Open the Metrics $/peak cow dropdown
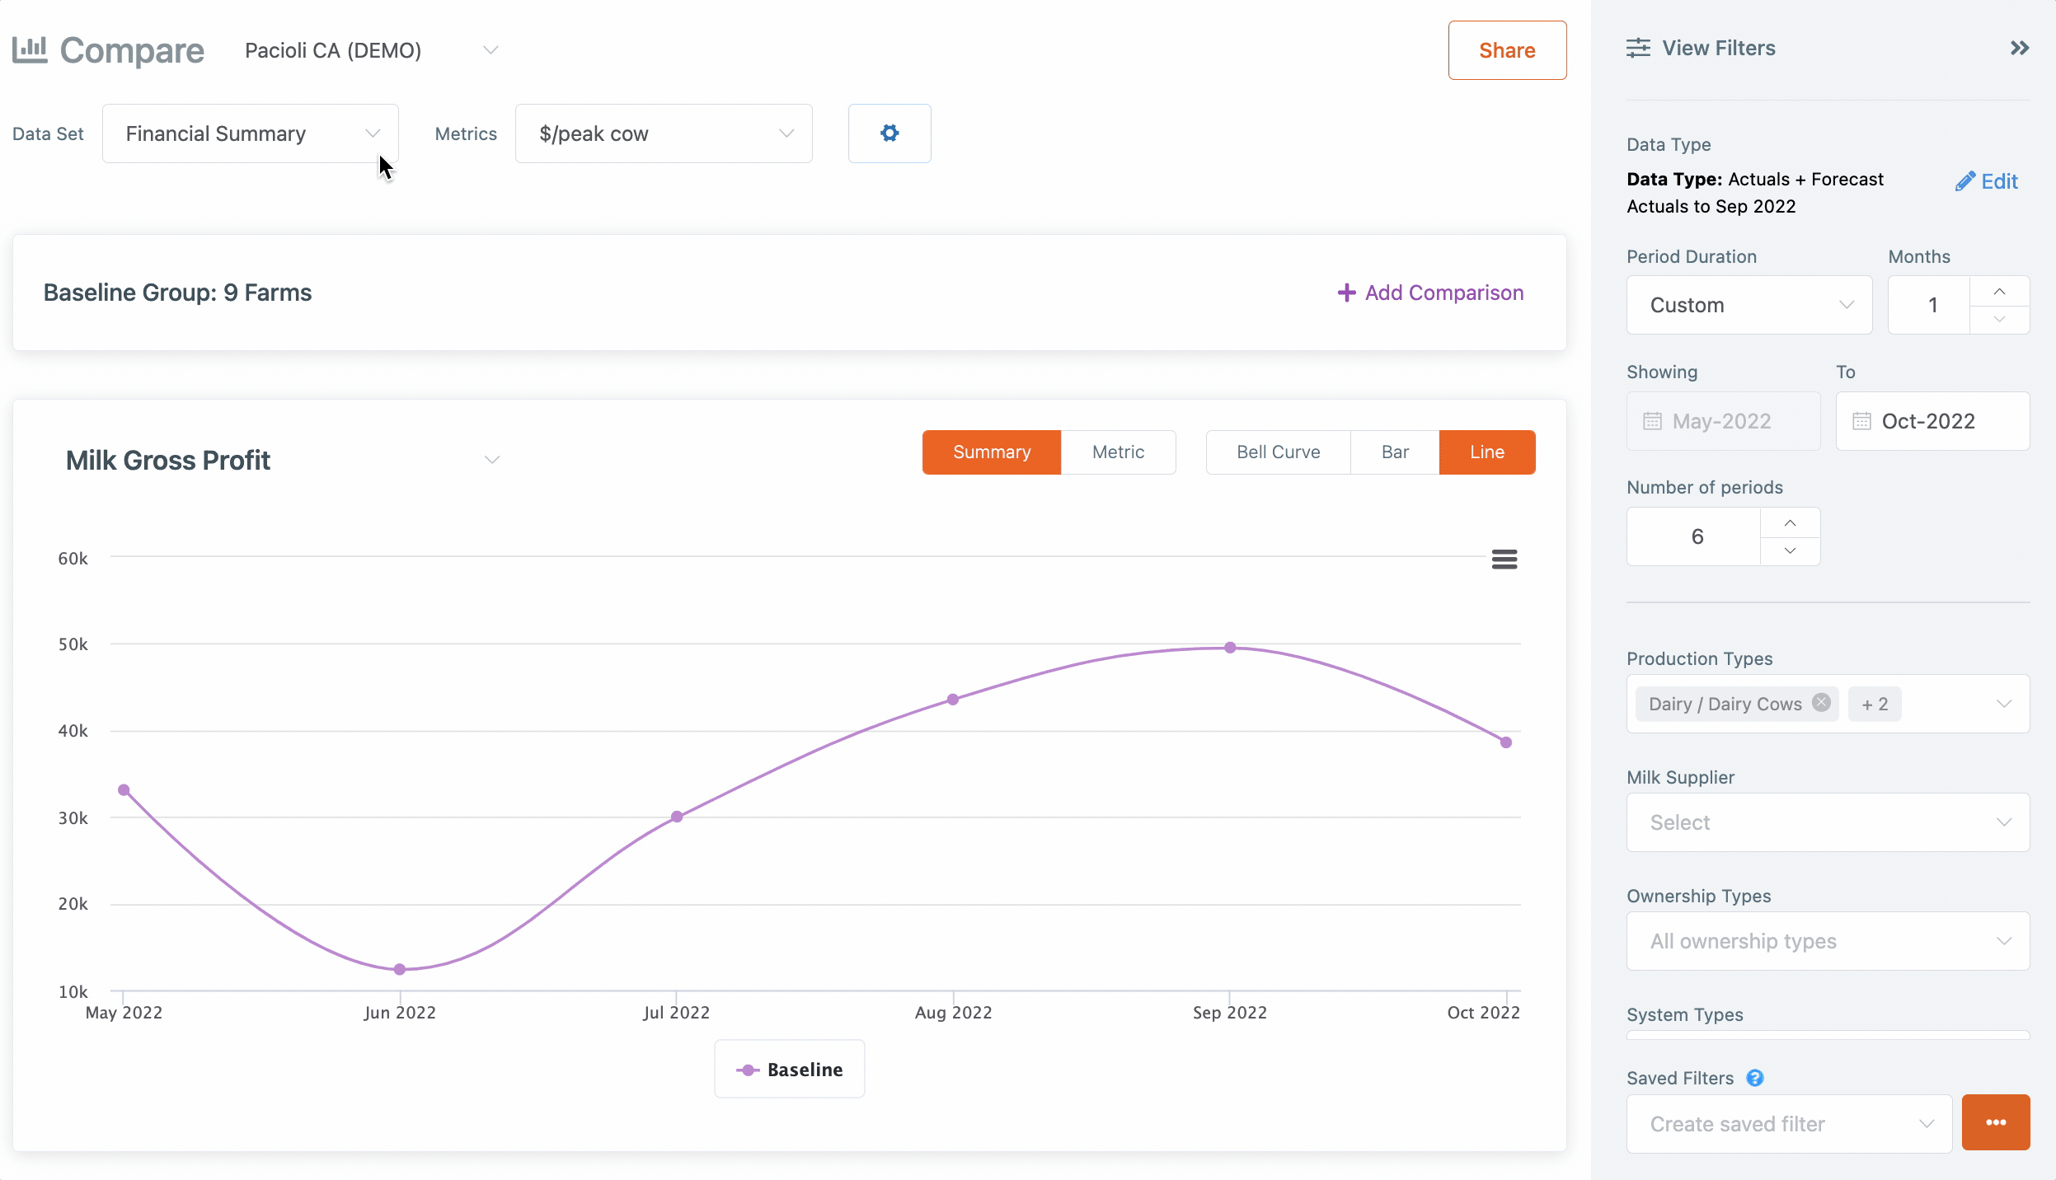Image resolution: width=2056 pixels, height=1180 pixels. point(664,133)
